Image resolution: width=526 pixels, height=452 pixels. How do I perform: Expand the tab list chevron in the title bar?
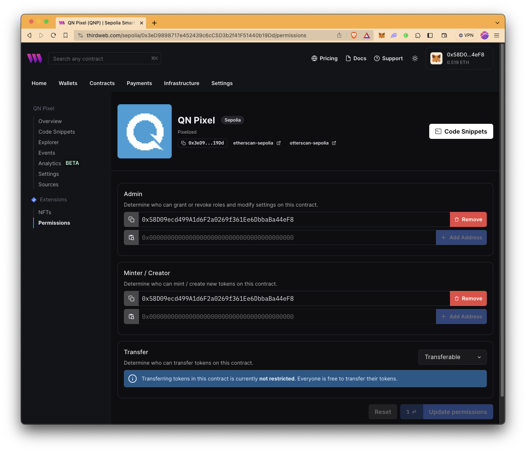tap(497, 23)
